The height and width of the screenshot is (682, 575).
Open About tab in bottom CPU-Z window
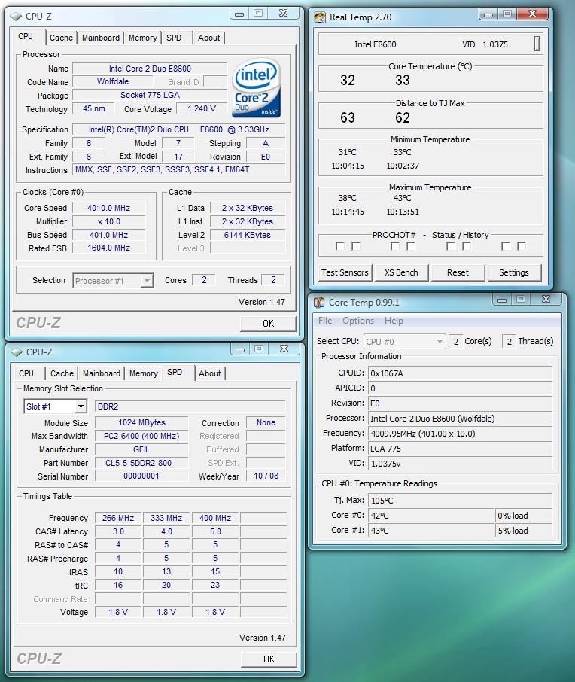210,373
